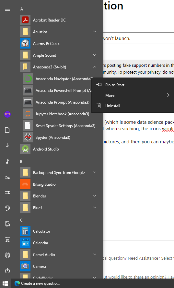The width and height of the screenshot is (174, 288).
Task: Choose Uninstall in the context menu
Action: [133, 106]
